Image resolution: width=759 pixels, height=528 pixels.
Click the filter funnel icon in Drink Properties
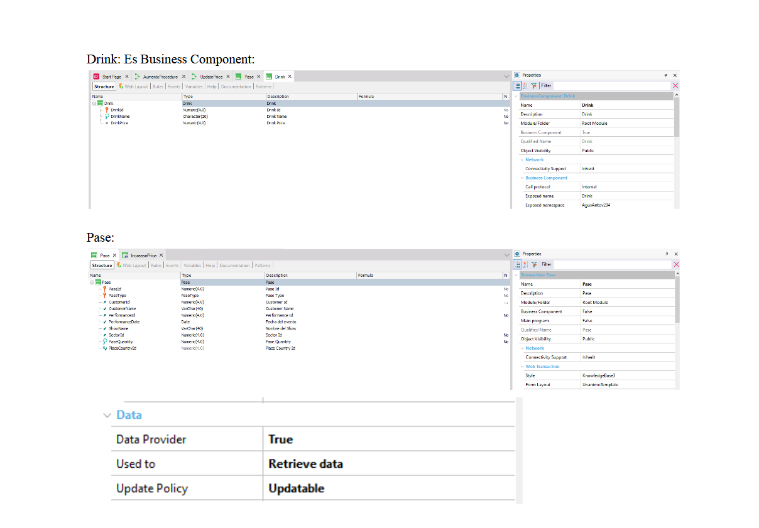click(534, 86)
